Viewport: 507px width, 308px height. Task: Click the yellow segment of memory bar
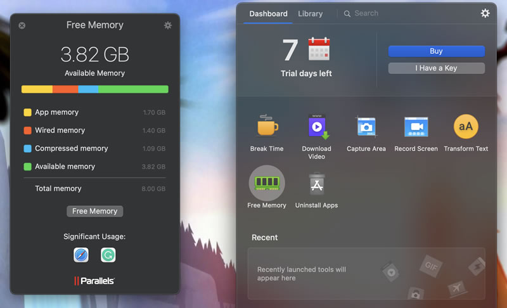(x=37, y=89)
